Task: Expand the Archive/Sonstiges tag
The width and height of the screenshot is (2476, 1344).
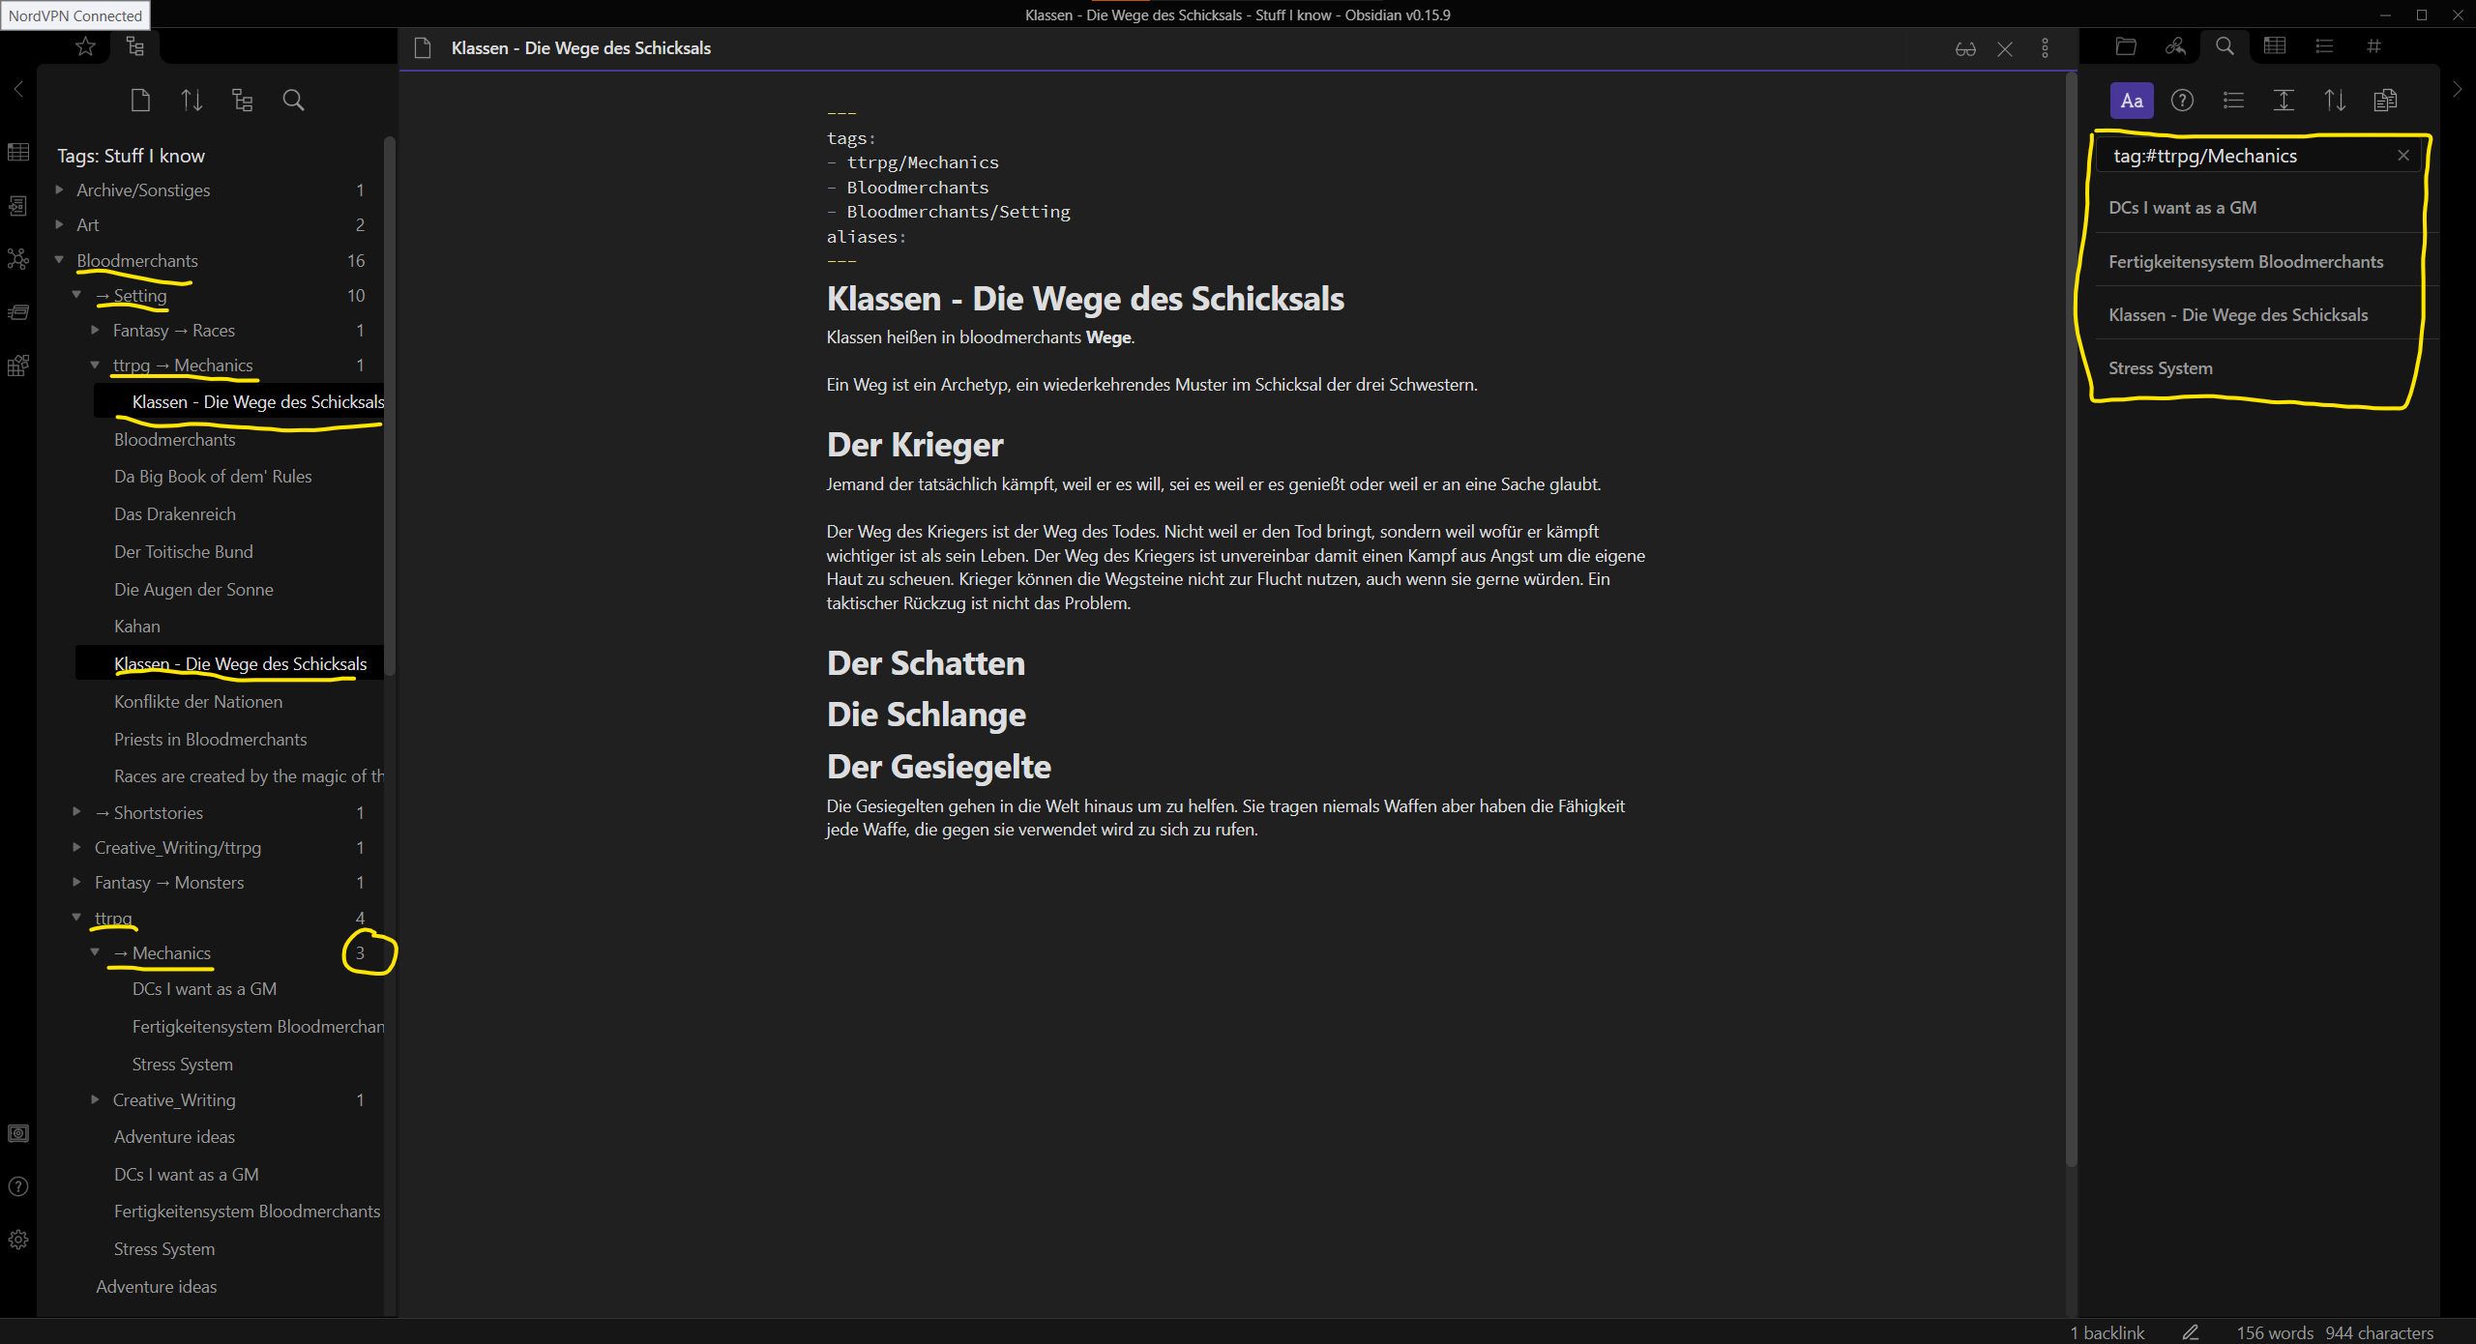Action: pyautogui.click(x=59, y=190)
